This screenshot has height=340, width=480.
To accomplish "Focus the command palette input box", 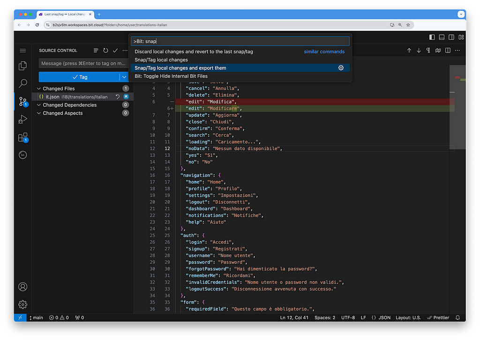I will (240, 41).
